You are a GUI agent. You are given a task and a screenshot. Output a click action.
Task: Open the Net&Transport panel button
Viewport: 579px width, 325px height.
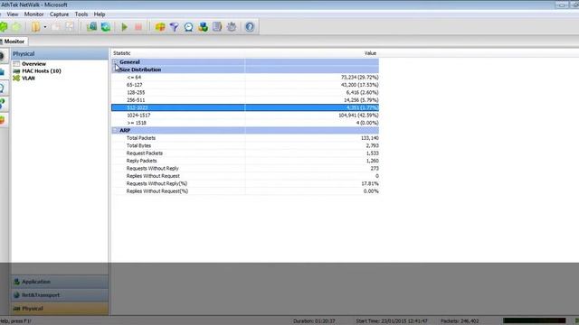tap(60, 295)
